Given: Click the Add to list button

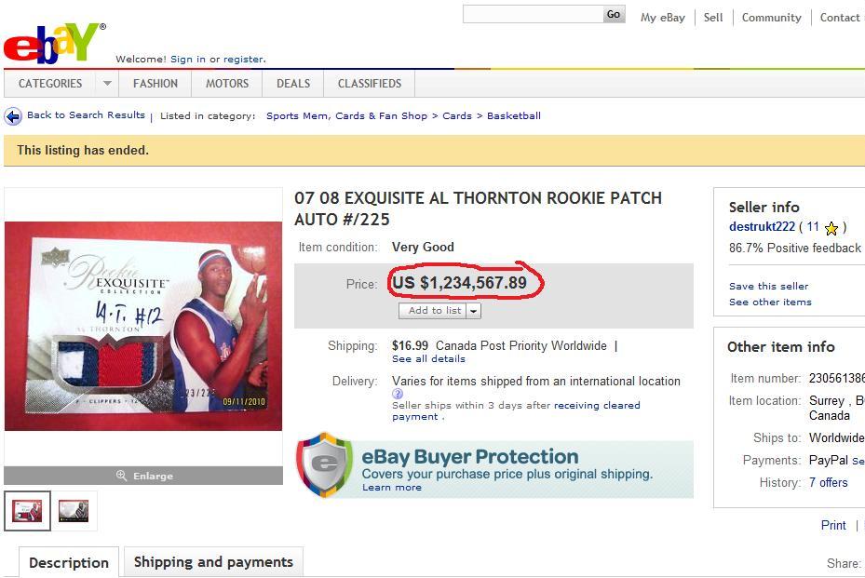Looking at the screenshot, I should pos(433,311).
